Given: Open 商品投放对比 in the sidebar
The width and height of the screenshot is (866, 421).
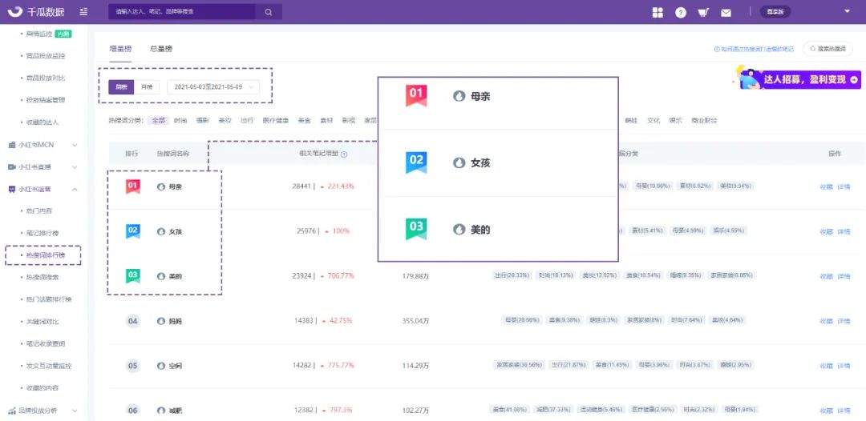Looking at the screenshot, I should 44,78.
